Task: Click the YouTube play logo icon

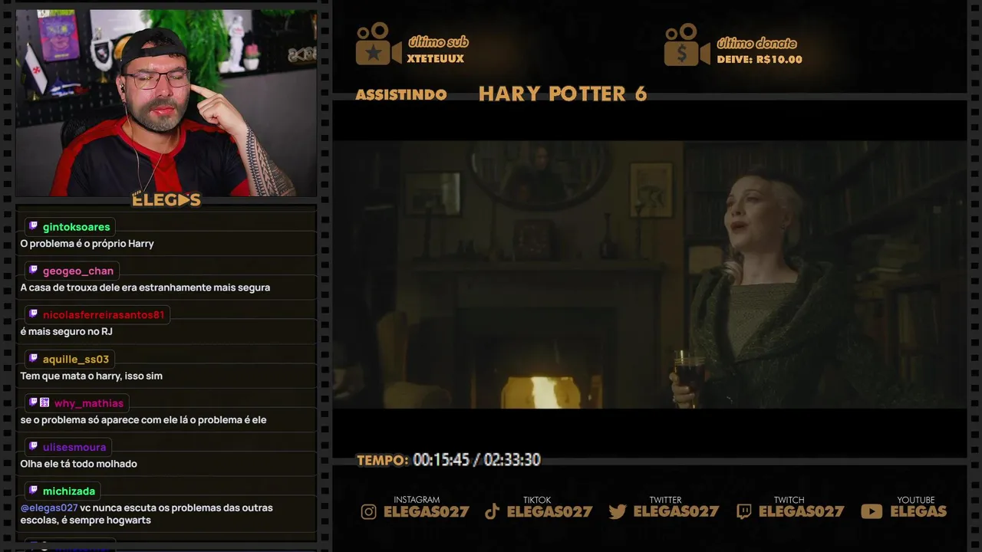Action: [872, 511]
